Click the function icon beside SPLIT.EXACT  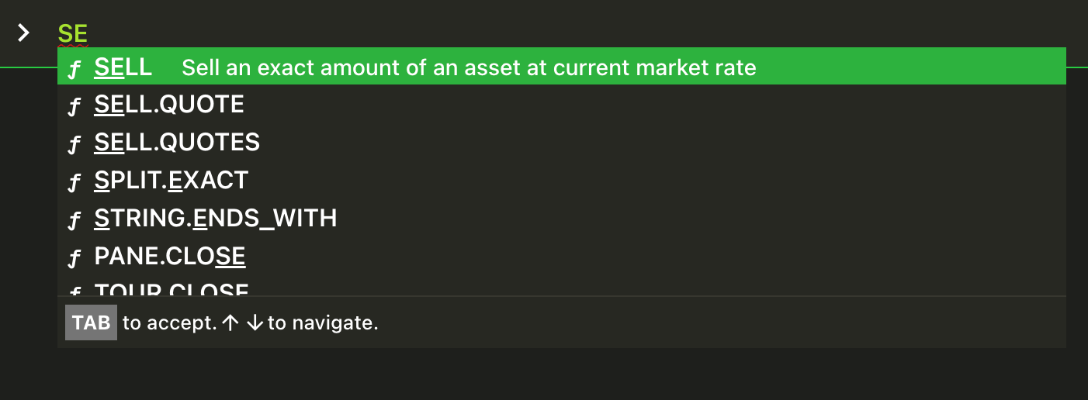[74, 183]
